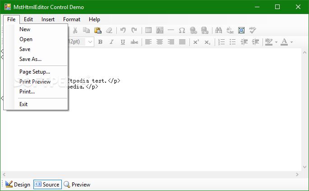309x191 pixels.
Task: Apply numbered list formatting
Action: (x=221, y=42)
